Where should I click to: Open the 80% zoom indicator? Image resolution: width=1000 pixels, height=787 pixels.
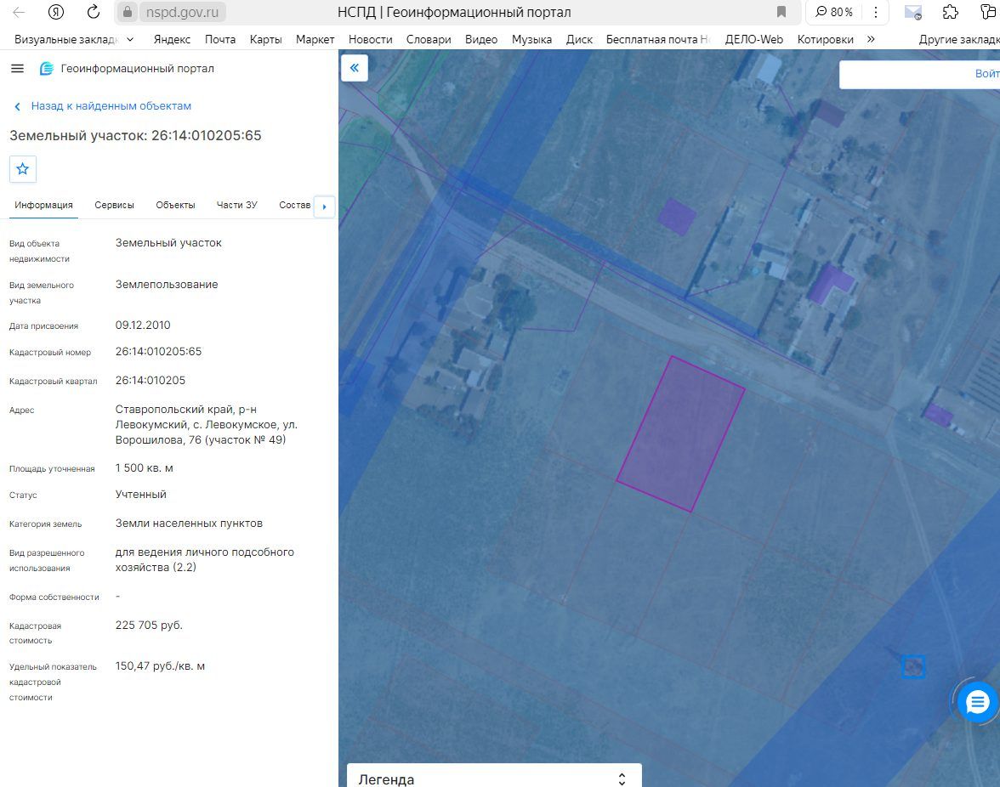[x=834, y=12]
